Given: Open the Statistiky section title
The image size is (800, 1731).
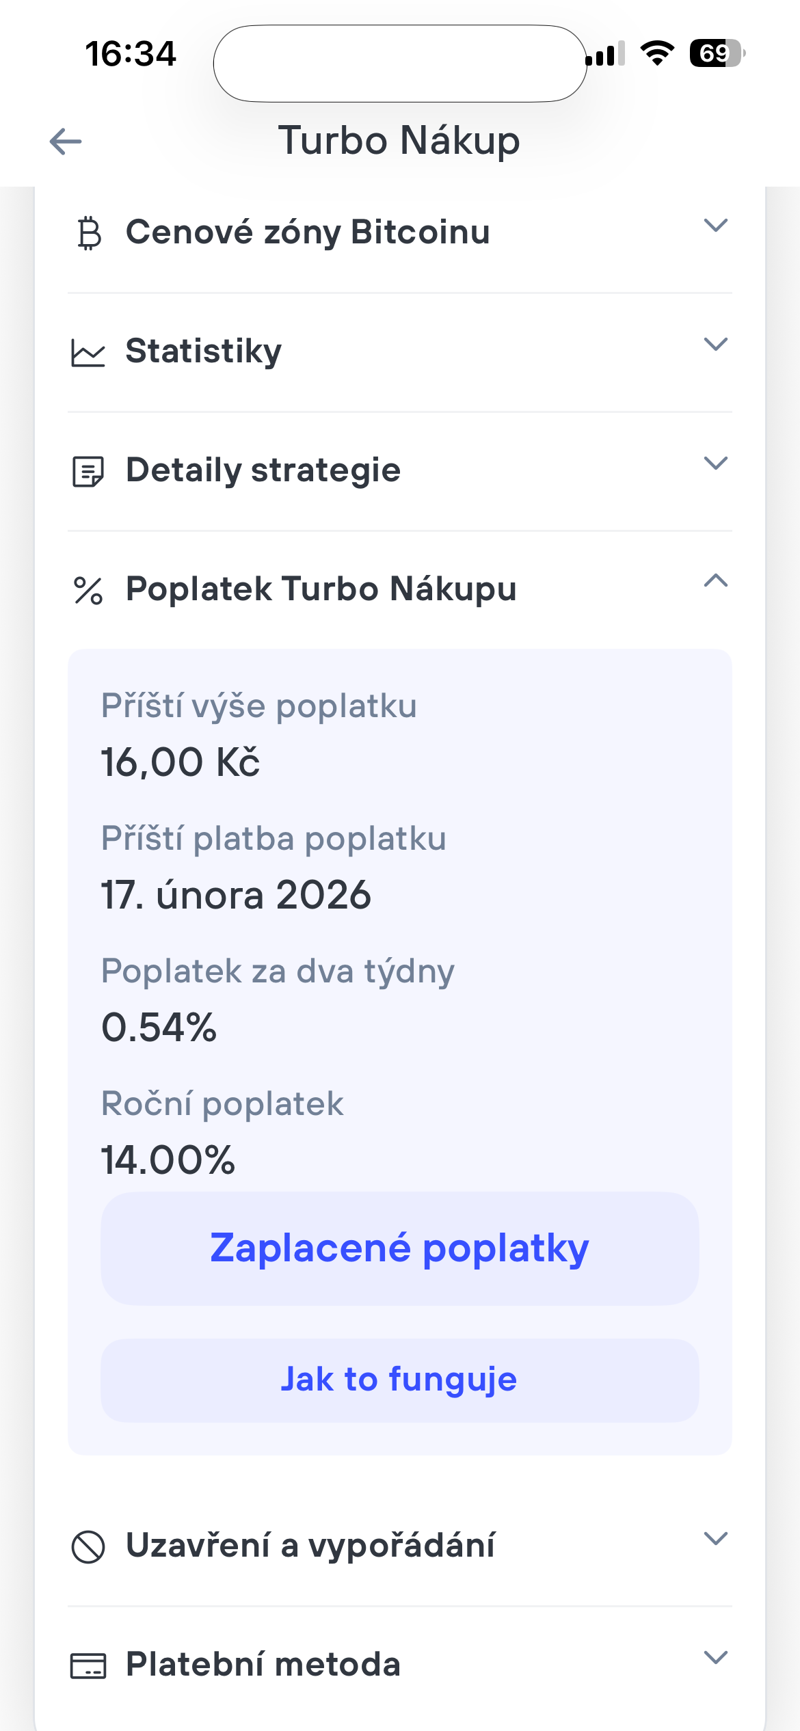Looking at the screenshot, I should 204,351.
